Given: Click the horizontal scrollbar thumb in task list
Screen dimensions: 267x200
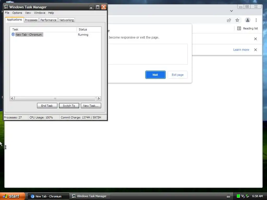Looking at the screenshot, I should pyautogui.click(x=55, y=98).
